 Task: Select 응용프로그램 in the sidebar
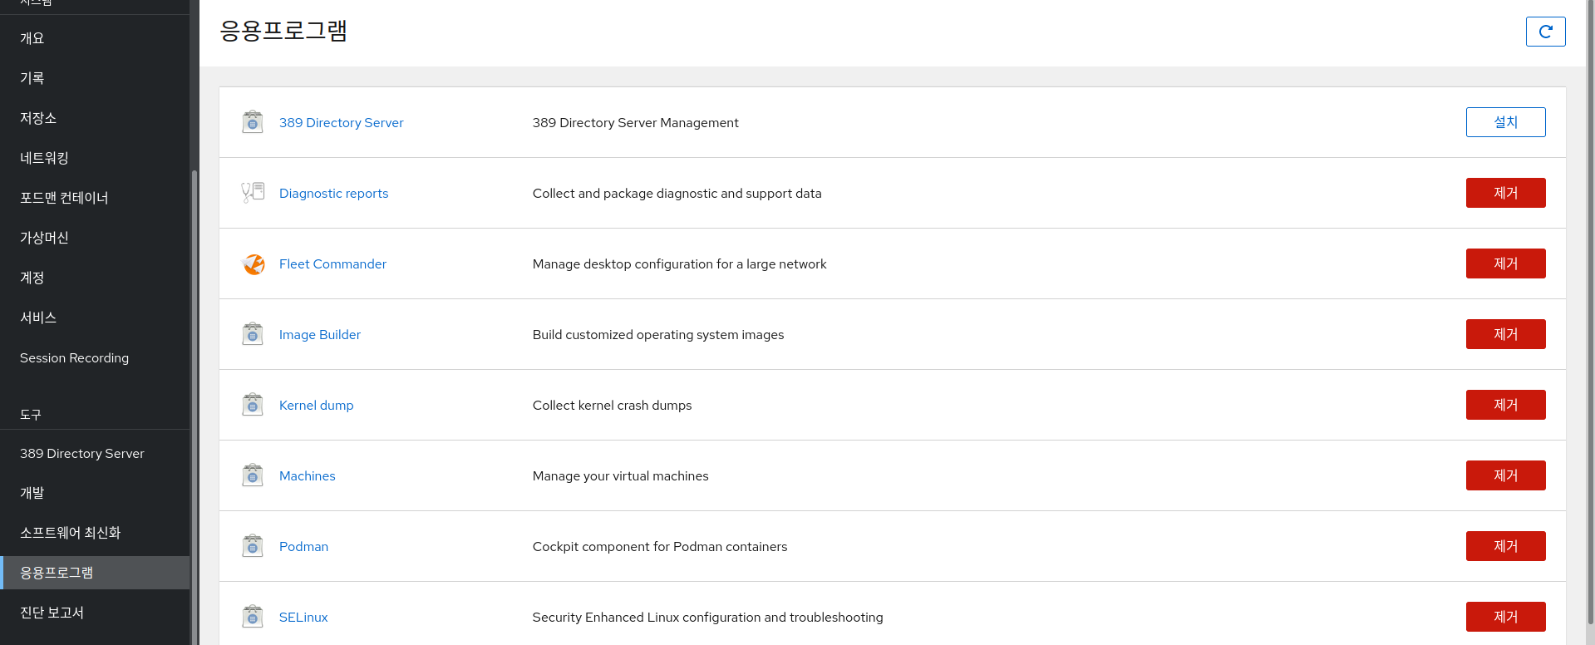[x=95, y=573]
